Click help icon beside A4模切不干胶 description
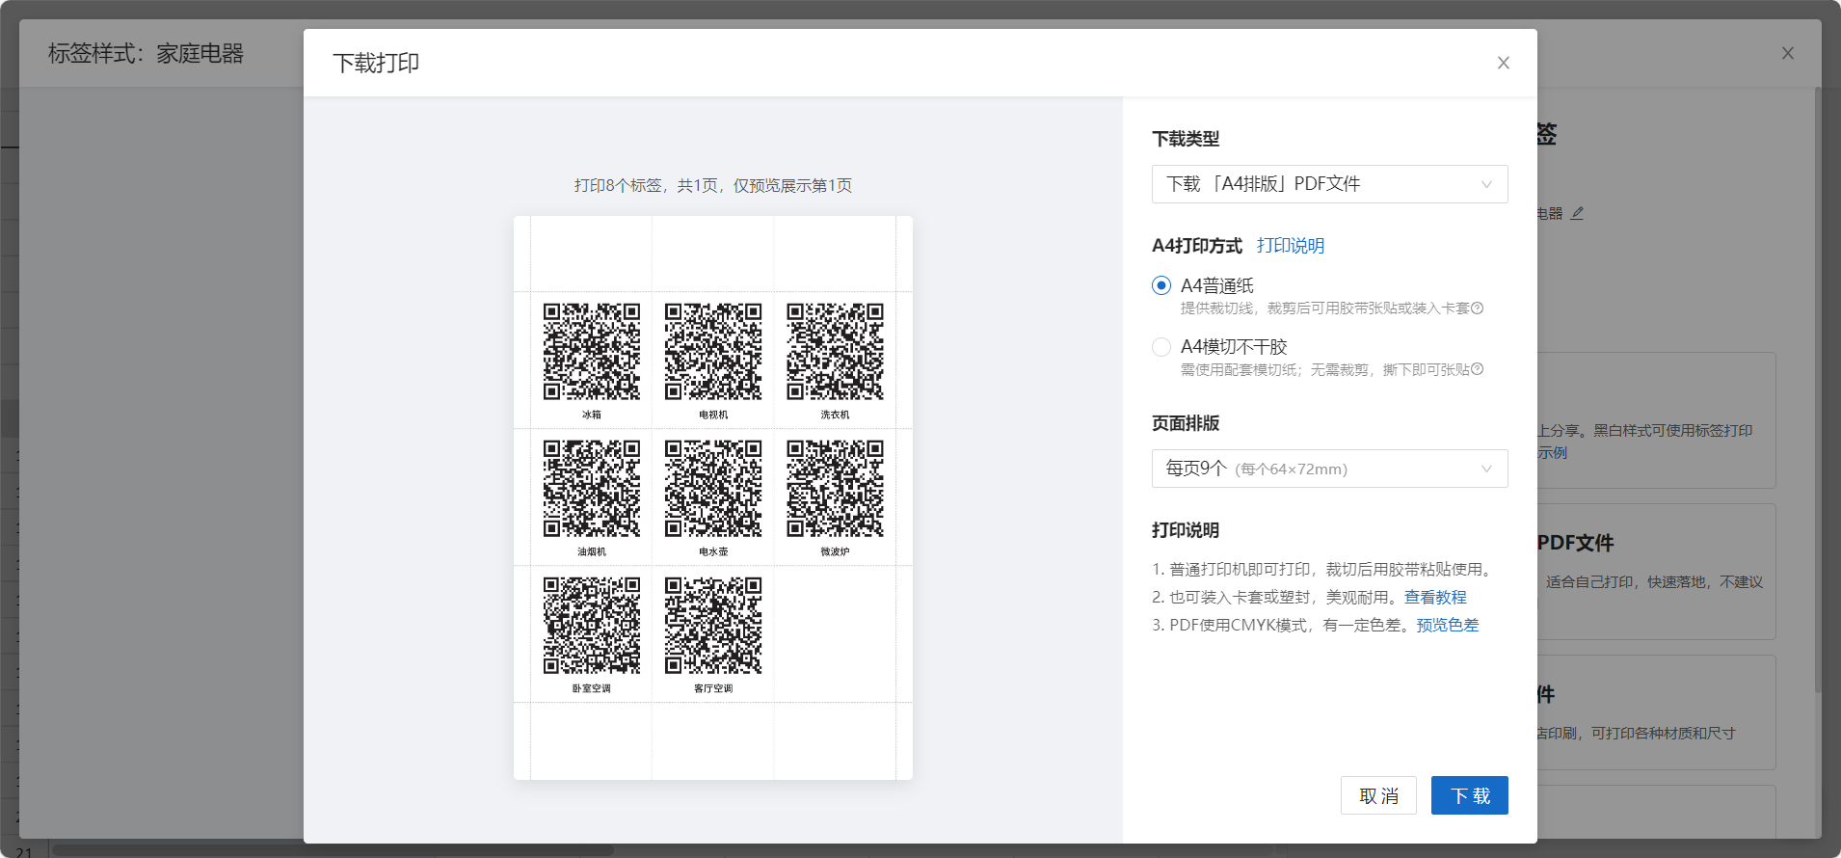The width and height of the screenshot is (1841, 858). pos(1477,369)
